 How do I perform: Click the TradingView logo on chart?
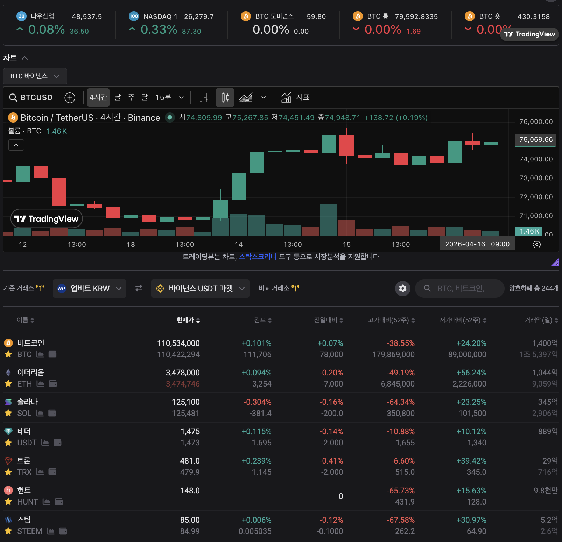point(47,219)
